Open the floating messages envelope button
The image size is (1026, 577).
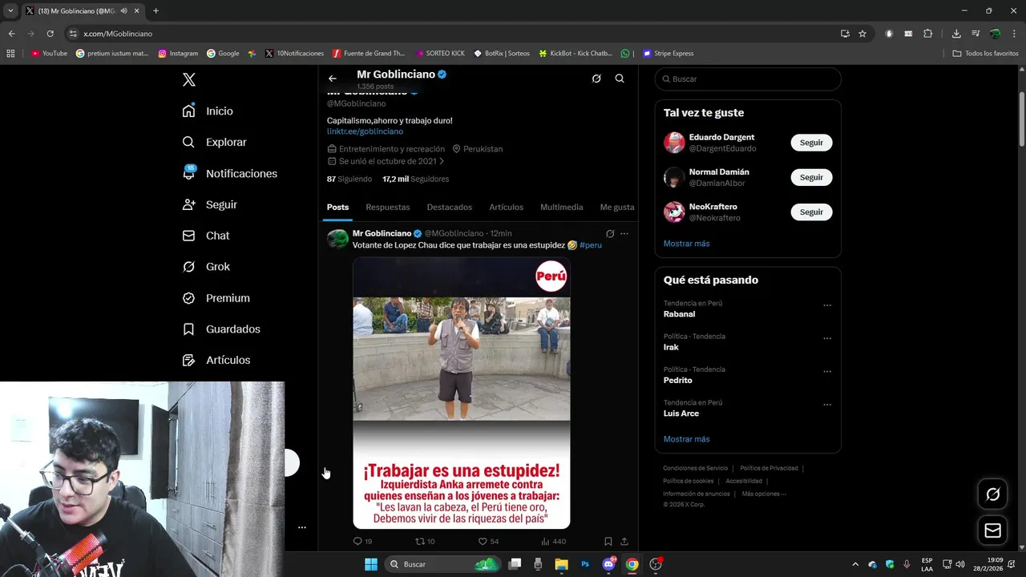tap(992, 531)
